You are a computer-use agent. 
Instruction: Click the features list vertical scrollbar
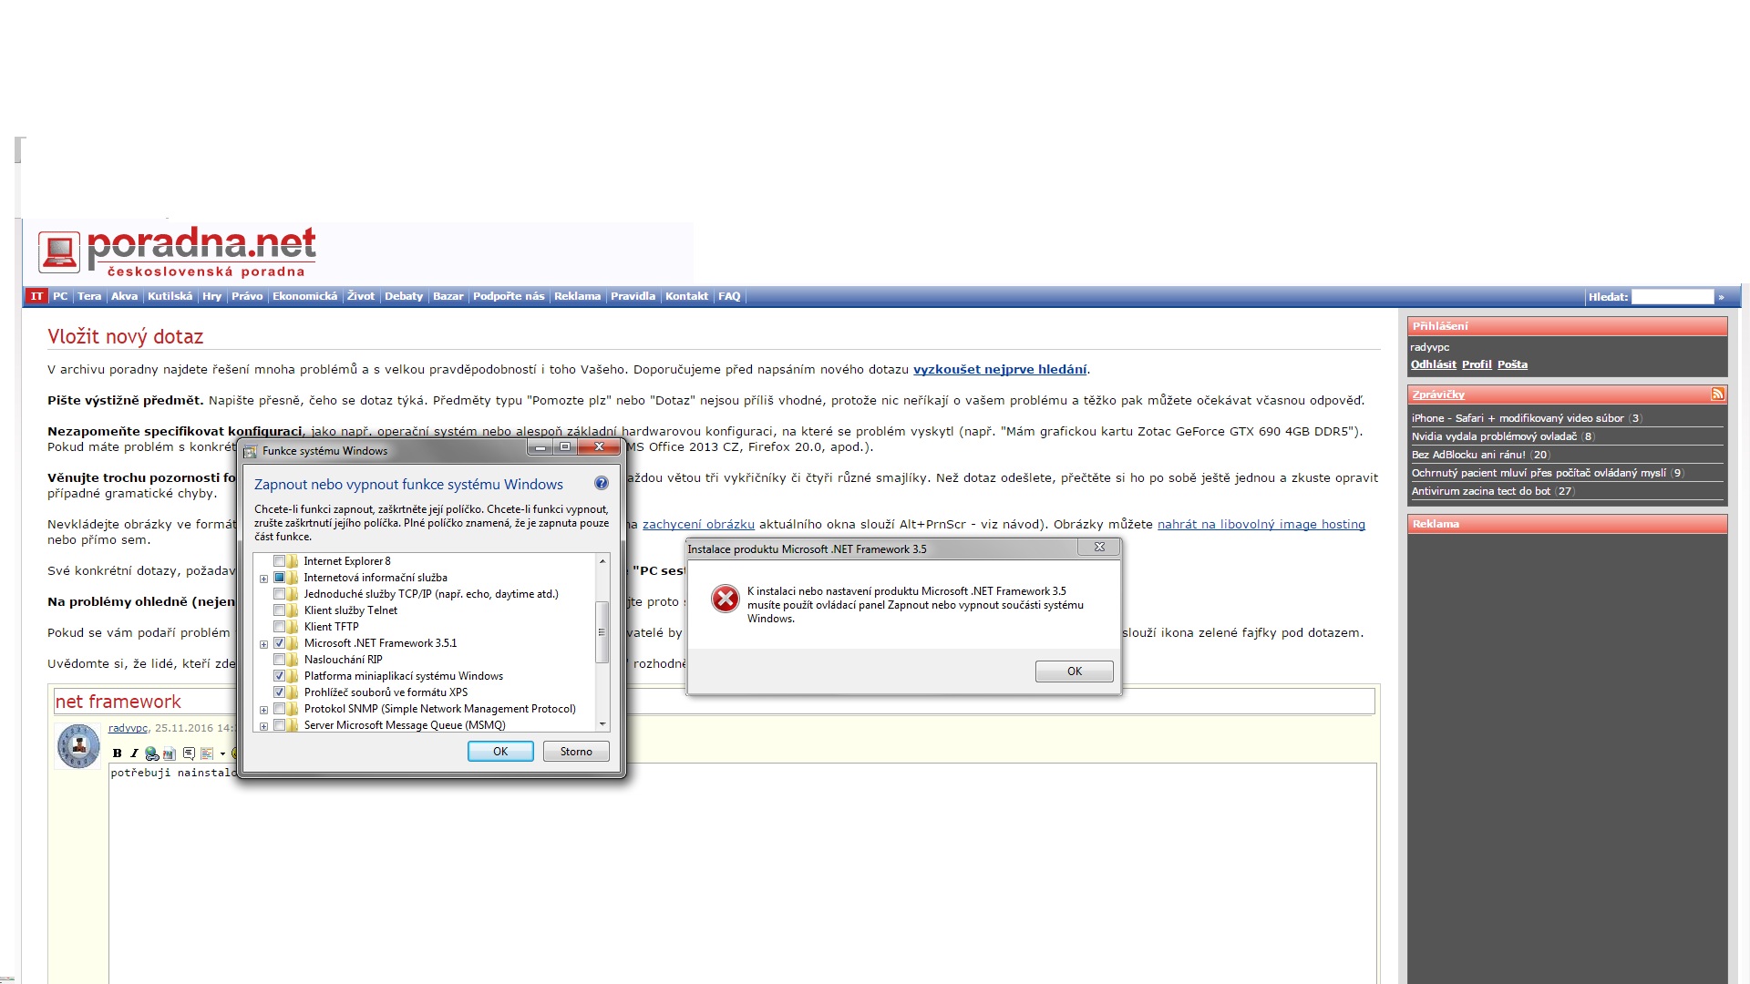click(602, 632)
